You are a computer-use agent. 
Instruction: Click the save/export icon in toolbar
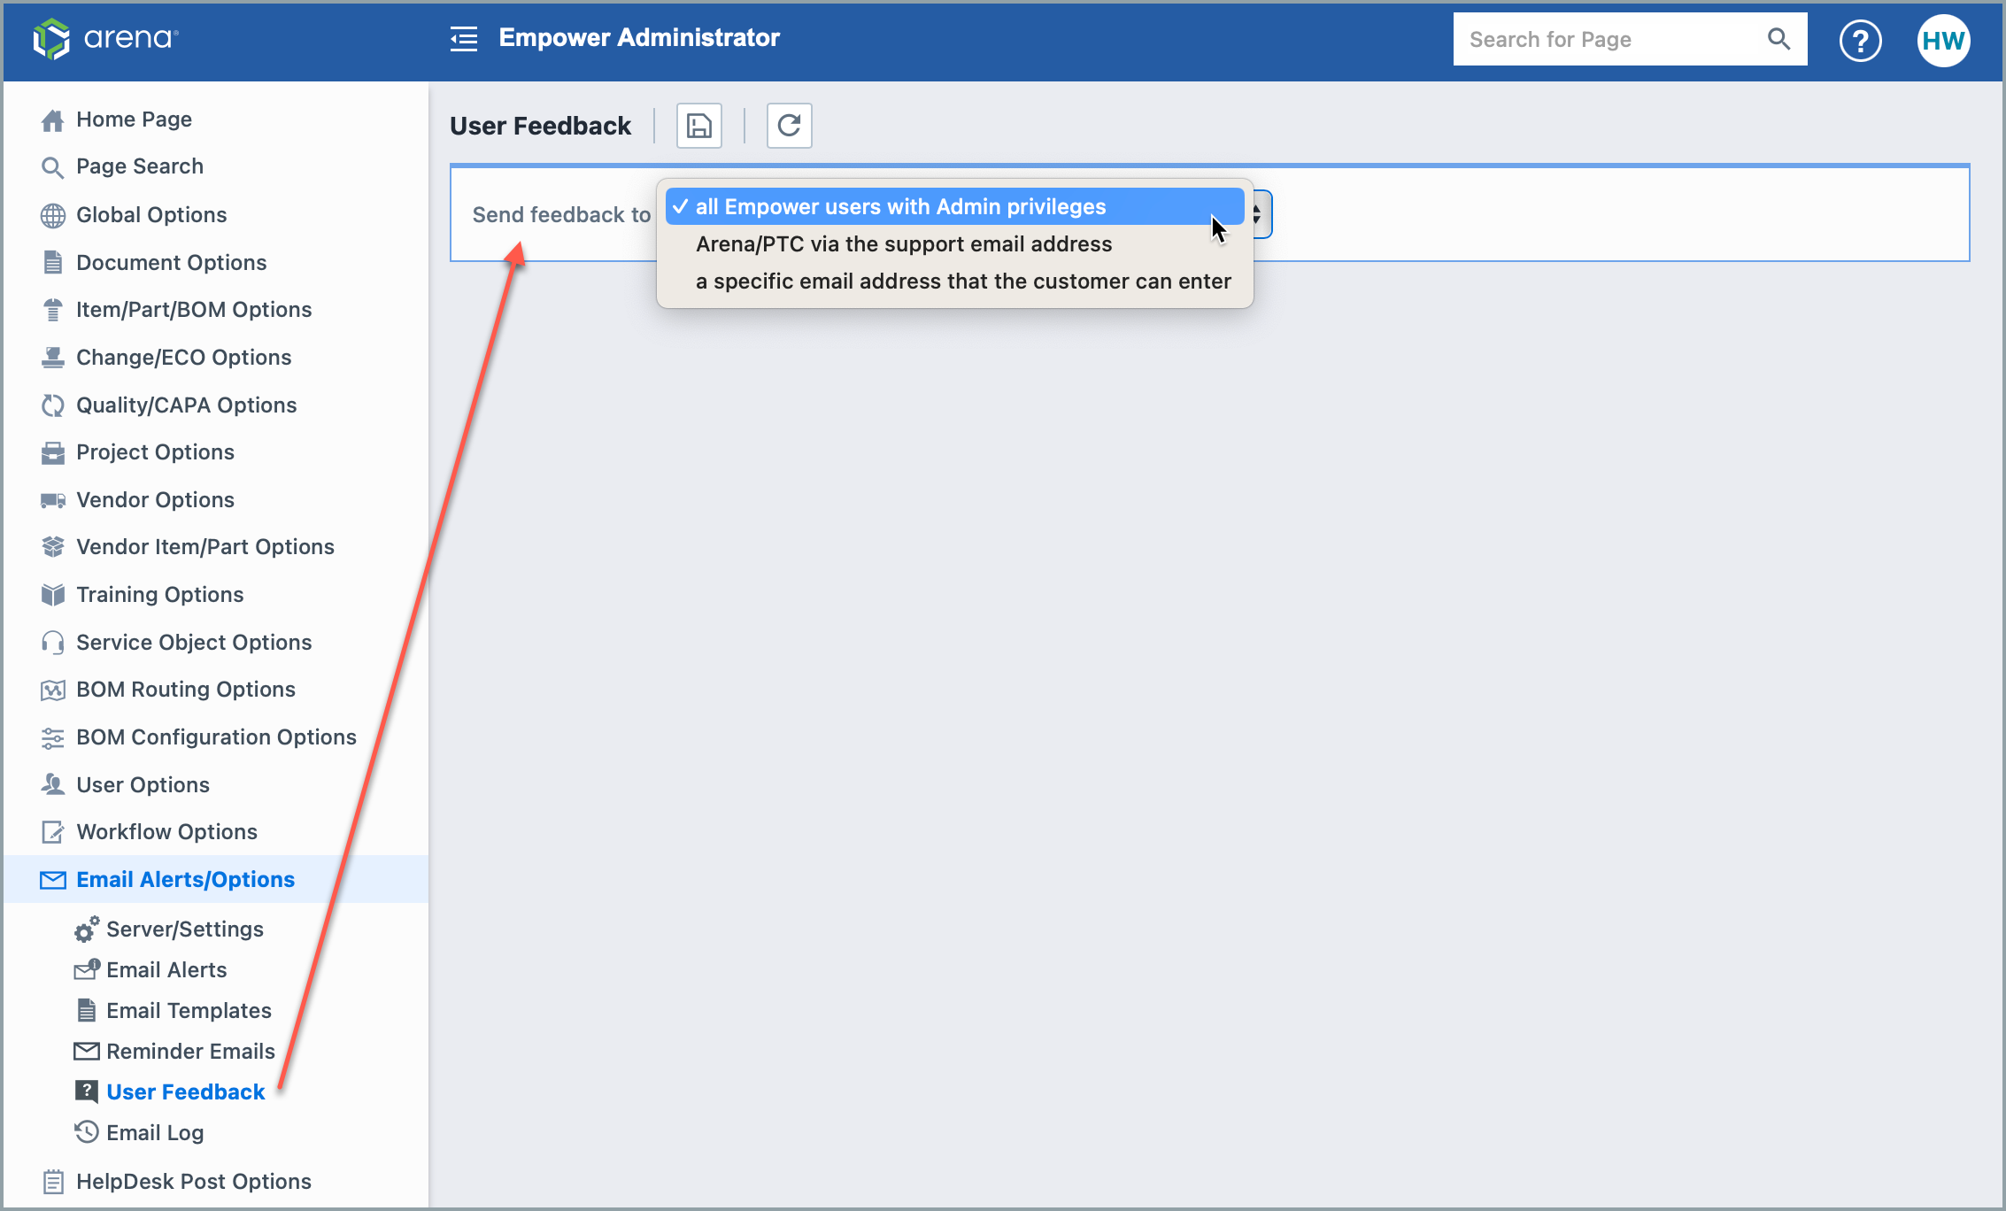point(699,126)
